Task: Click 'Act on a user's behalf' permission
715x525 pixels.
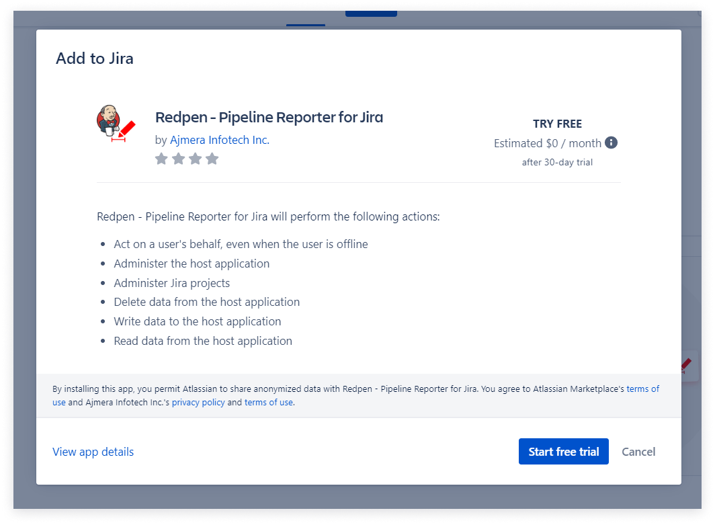Action: point(241,244)
